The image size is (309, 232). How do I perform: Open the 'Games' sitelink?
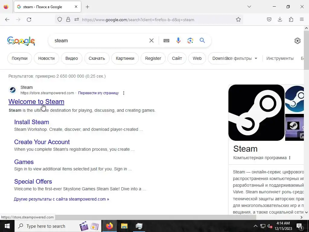point(24,162)
